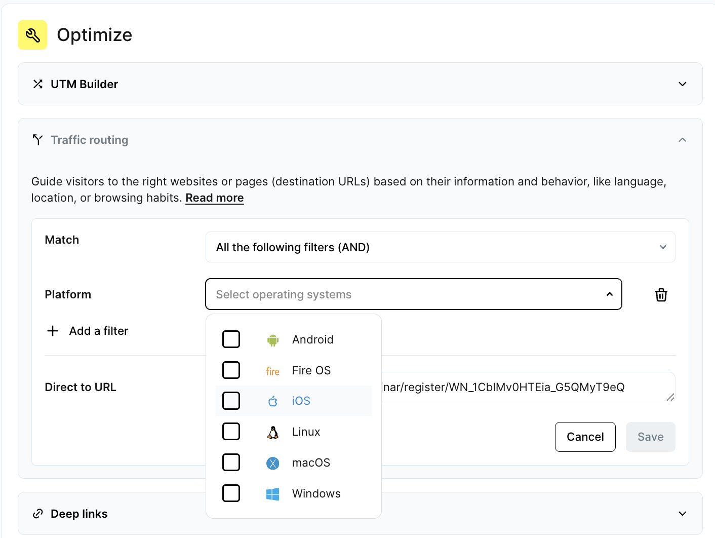Choose the iOS option in the list
Viewport: 715px width, 538px height.
pos(301,401)
